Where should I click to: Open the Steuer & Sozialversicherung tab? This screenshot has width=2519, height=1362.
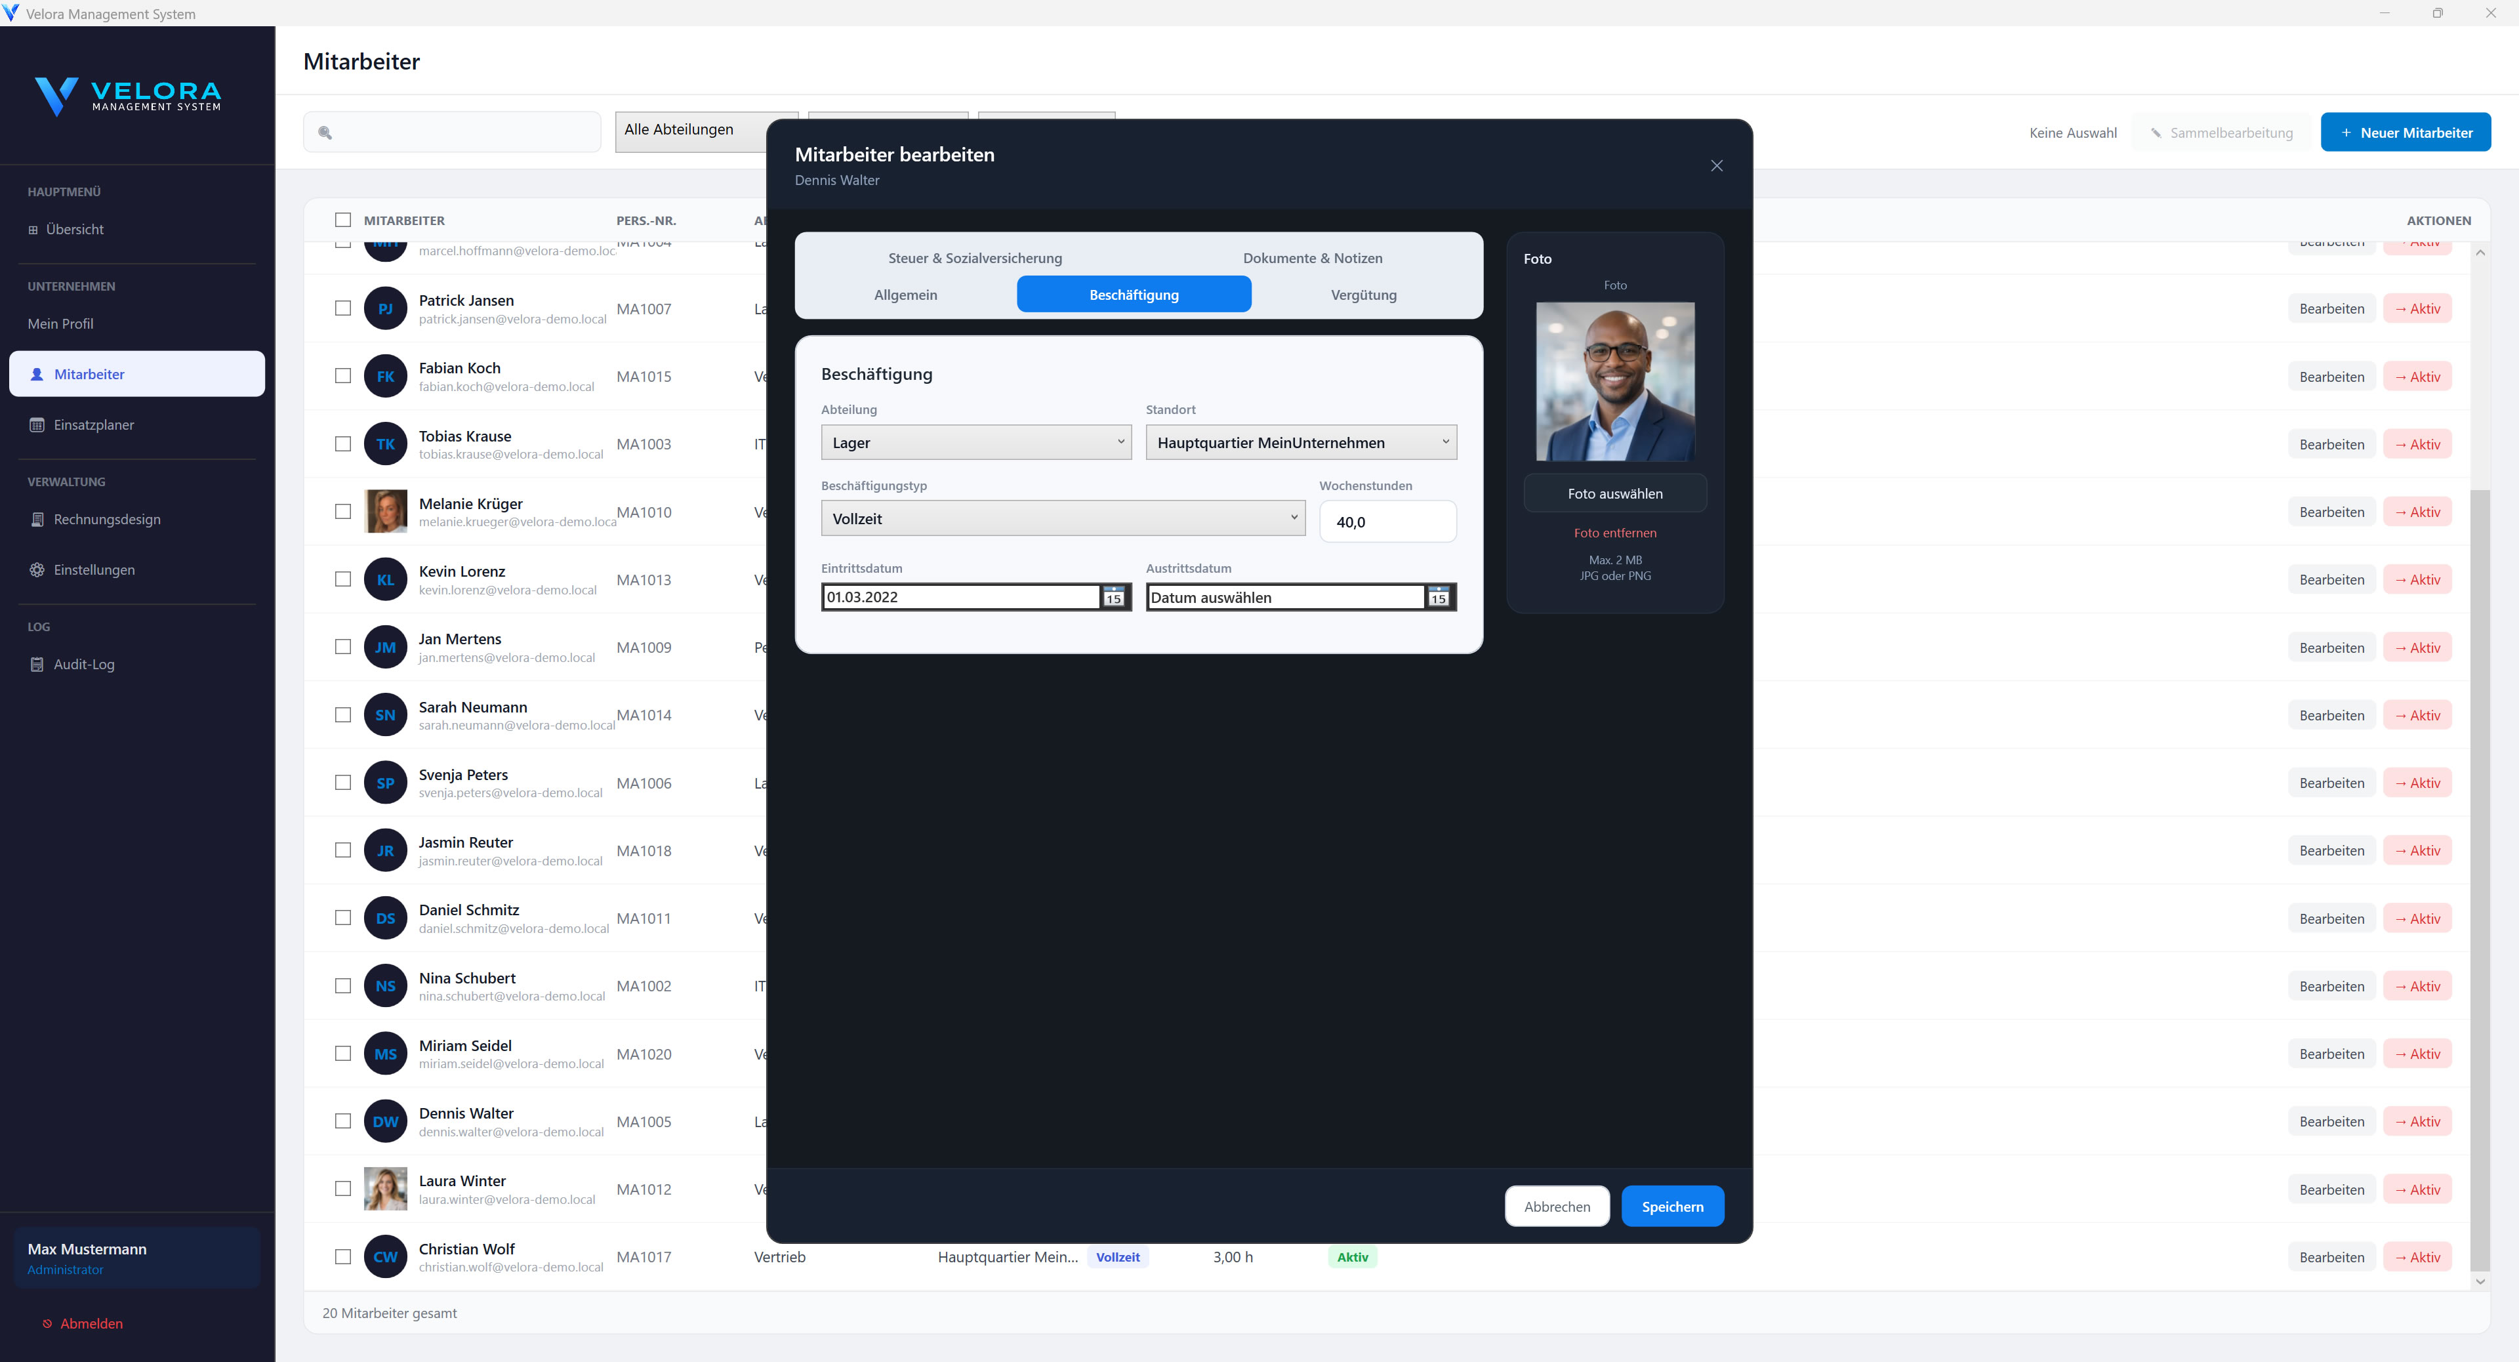pos(974,257)
